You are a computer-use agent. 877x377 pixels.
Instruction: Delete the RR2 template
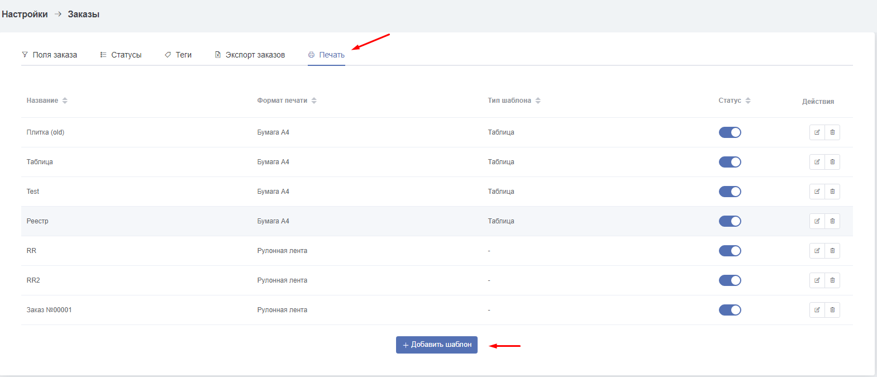click(832, 280)
